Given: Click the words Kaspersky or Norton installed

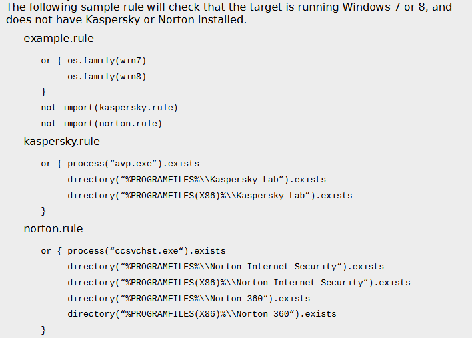Looking at the screenshot, I should [166, 20].
